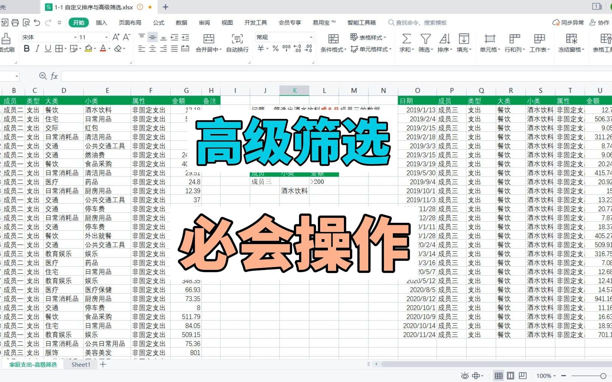Decrease font size with the A- icon
Viewport: 612px width, 382px height.
[x=126, y=37]
